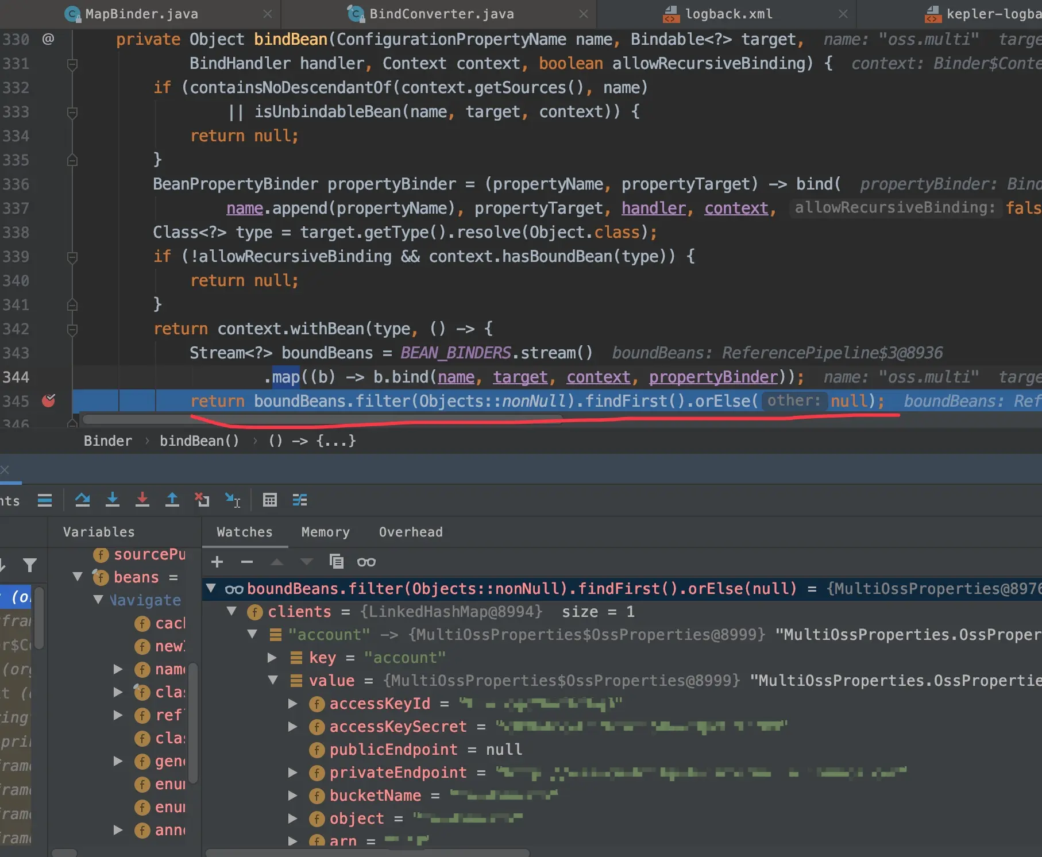This screenshot has height=857, width=1042.
Task: Close the MapBinder.java tab
Action: (268, 14)
